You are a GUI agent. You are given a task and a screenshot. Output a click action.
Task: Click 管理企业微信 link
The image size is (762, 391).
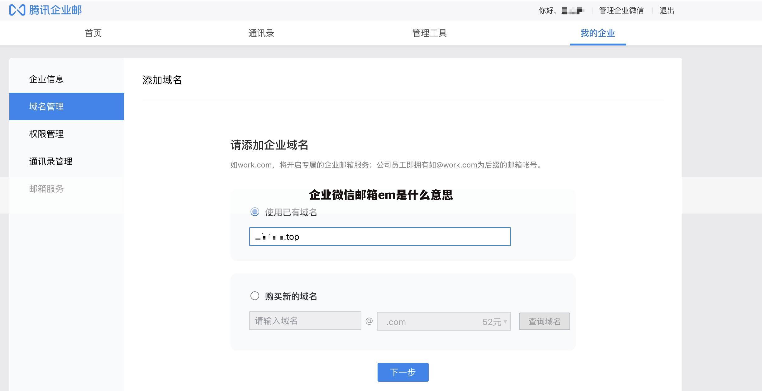pyautogui.click(x=622, y=11)
